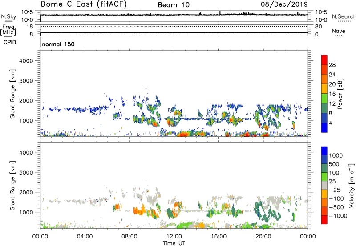The height and width of the screenshot is (246, 356).
Task: Click the '4000' tick on power panel
Action: coord(26,61)
